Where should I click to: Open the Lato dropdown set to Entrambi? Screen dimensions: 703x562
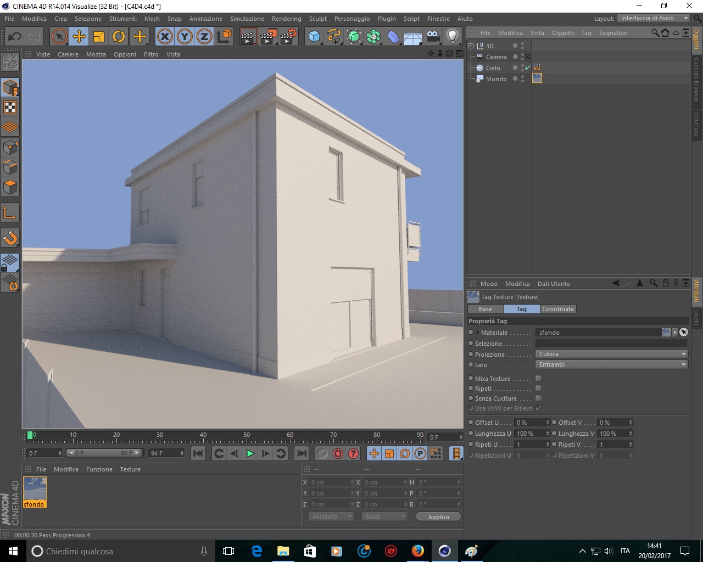611,364
